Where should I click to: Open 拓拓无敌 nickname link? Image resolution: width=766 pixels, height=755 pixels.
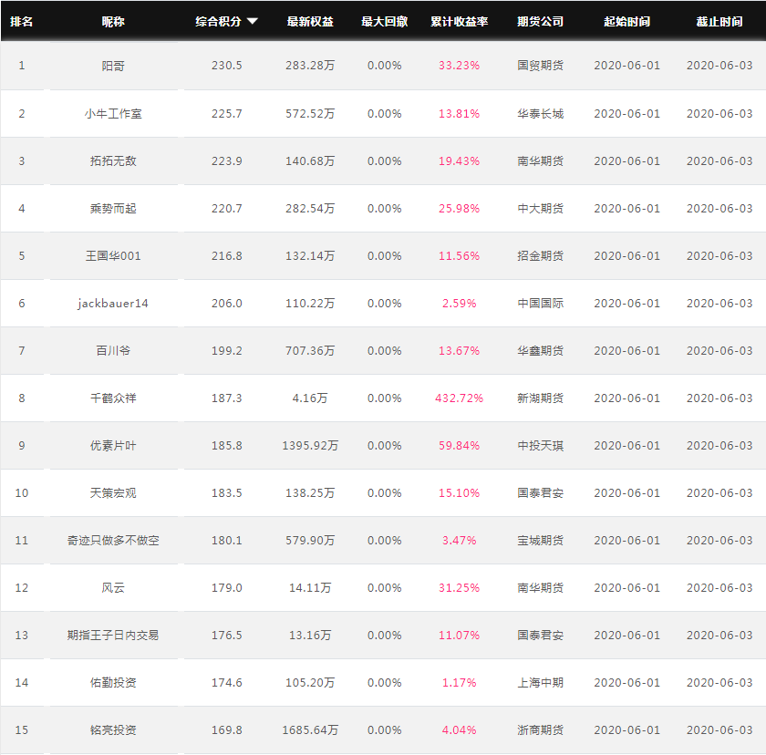[x=113, y=161]
